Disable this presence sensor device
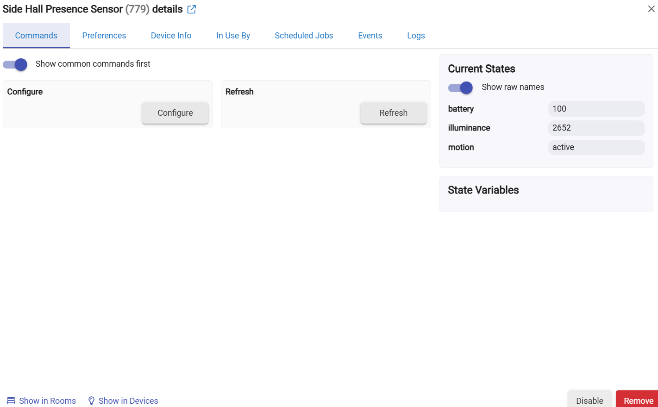The width and height of the screenshot is (658, 407). click(589, 401)
